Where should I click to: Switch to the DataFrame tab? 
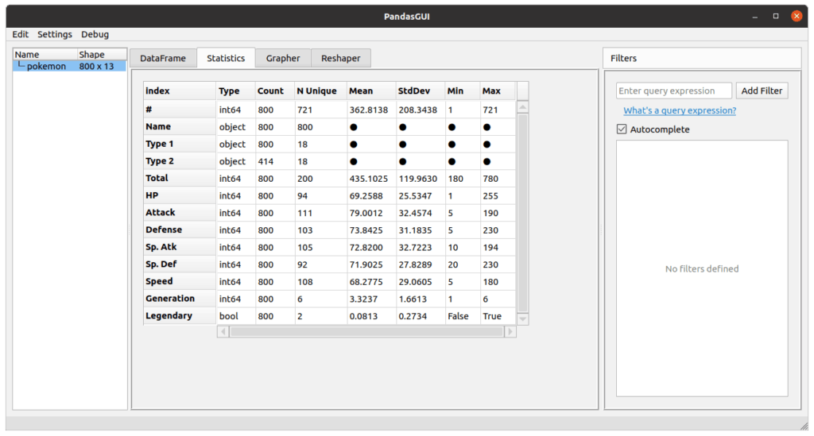click(x=163, y=58)
